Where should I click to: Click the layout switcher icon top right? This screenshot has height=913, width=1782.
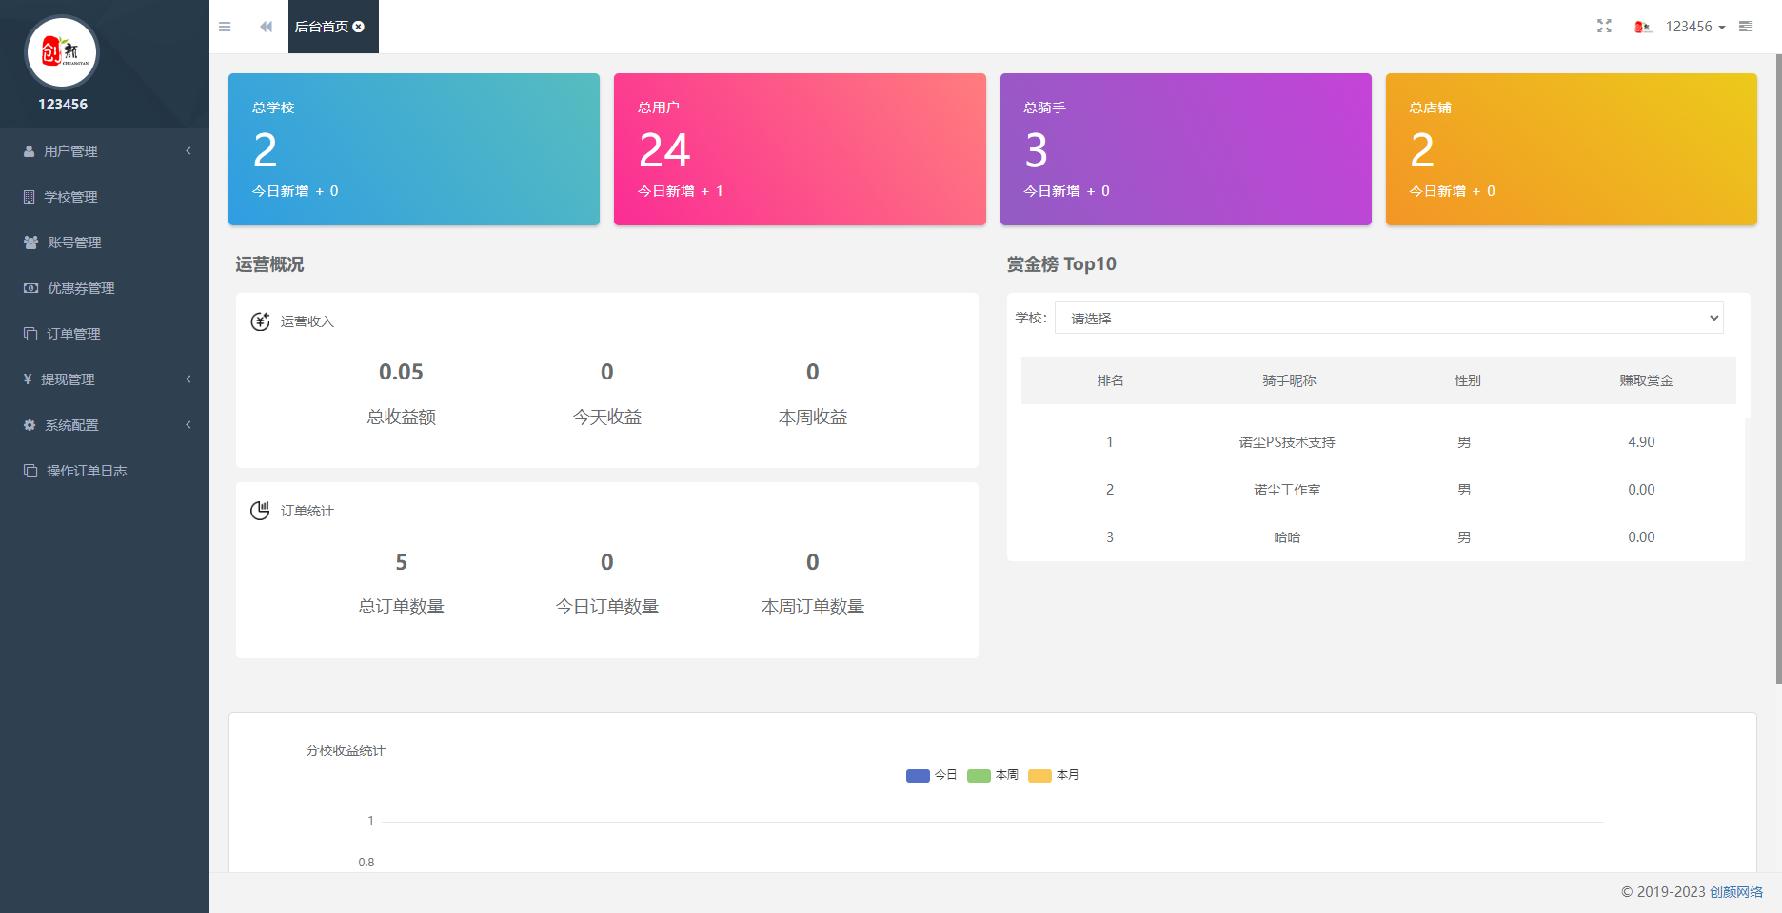point(1746,26)
